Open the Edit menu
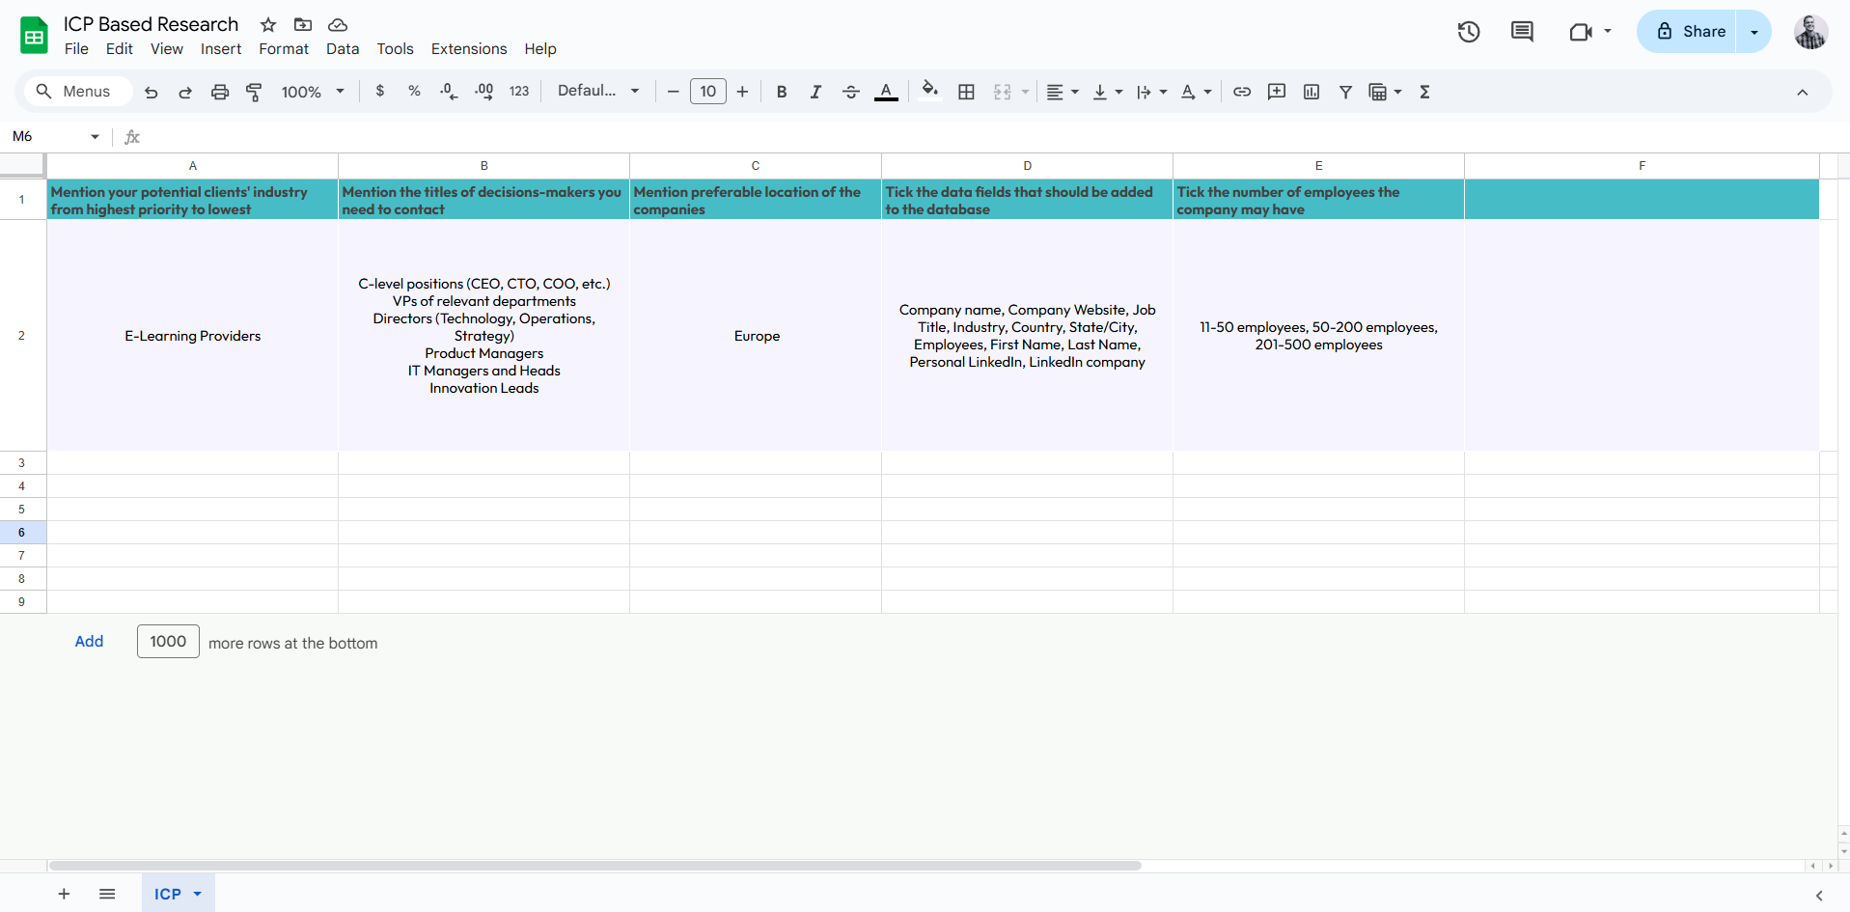This screenshot has height=912, width=1850. [120, 48]
